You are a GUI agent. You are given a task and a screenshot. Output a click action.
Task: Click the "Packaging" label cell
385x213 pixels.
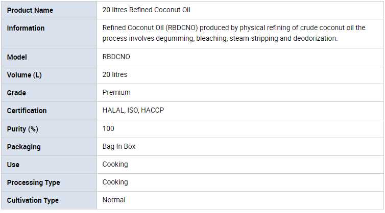[x=23, y=147]
